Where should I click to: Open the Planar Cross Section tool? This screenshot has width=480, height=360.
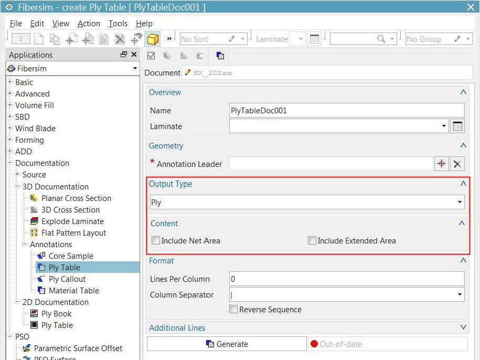[76, 198]
